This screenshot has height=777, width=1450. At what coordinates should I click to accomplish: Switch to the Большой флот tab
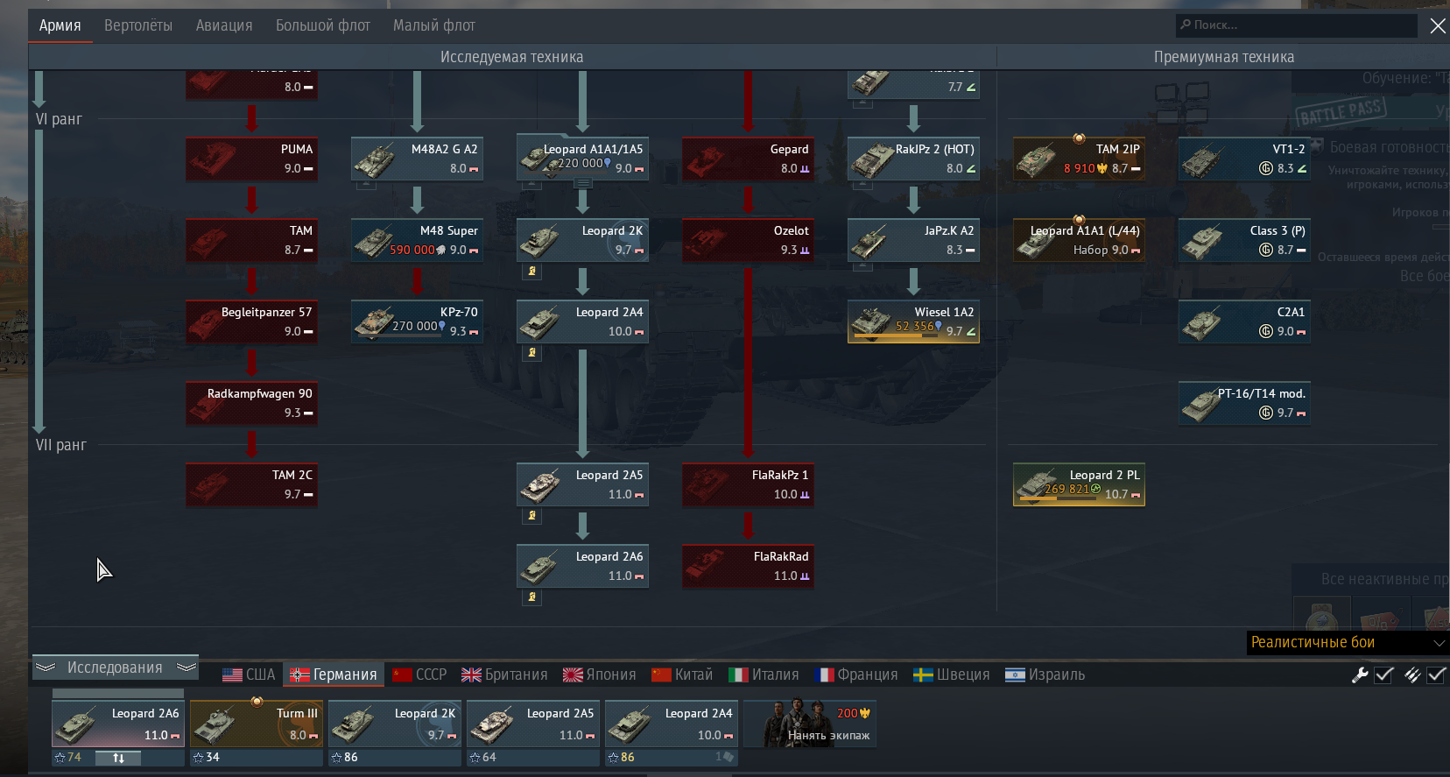click(323, 25)
